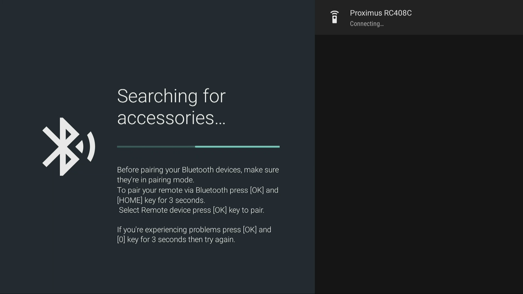Click the remote control icon beside Proximus RC408C

click(x=335, y=17)
